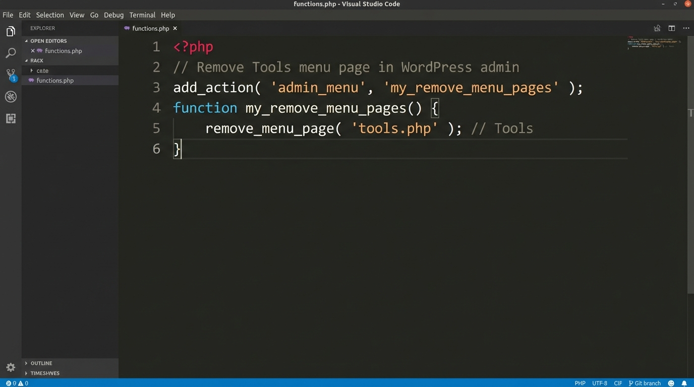Select the functions.php editor tab
The image size is (694, 387).
tap(150, 28)
